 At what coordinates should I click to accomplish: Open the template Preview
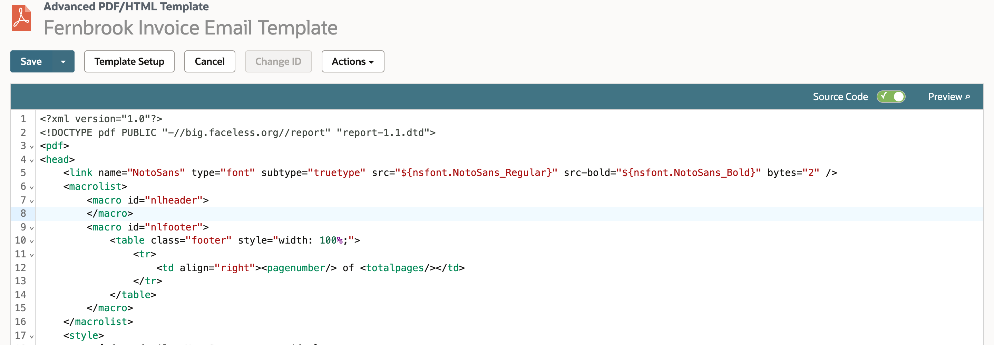pos(948,97)
